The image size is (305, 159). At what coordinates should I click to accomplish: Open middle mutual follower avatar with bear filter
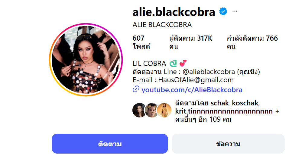point(151,110)
